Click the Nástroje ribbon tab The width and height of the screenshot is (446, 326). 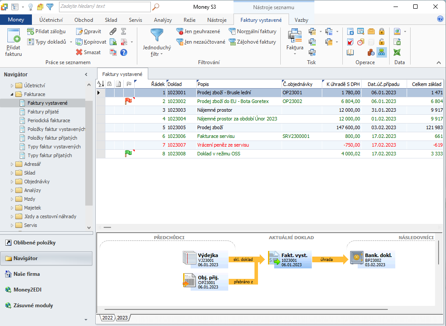(217, 20)
